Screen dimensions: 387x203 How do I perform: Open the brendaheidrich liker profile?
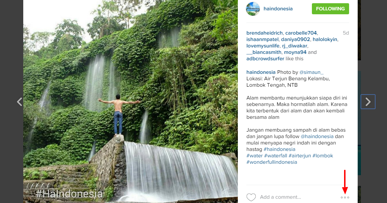pyautogui.click(x=264, y=33)
